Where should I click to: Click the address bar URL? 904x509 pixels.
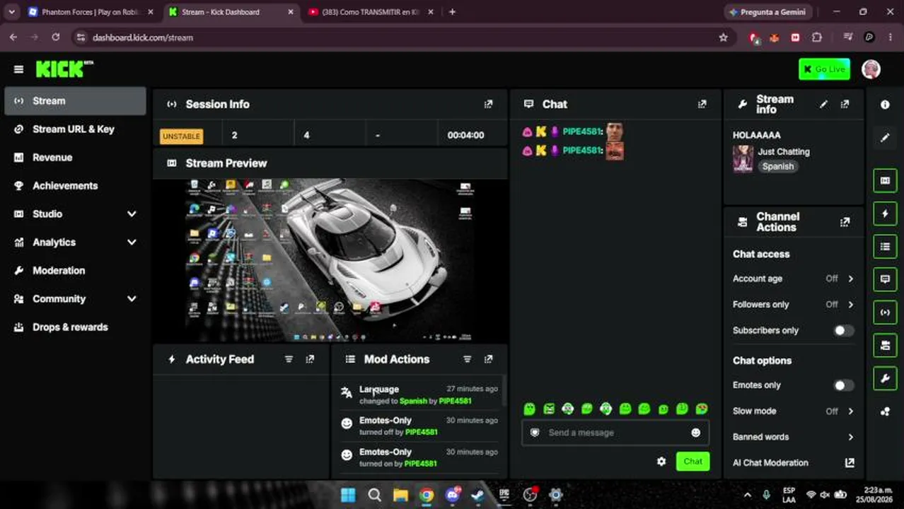(x=143, y=37)
